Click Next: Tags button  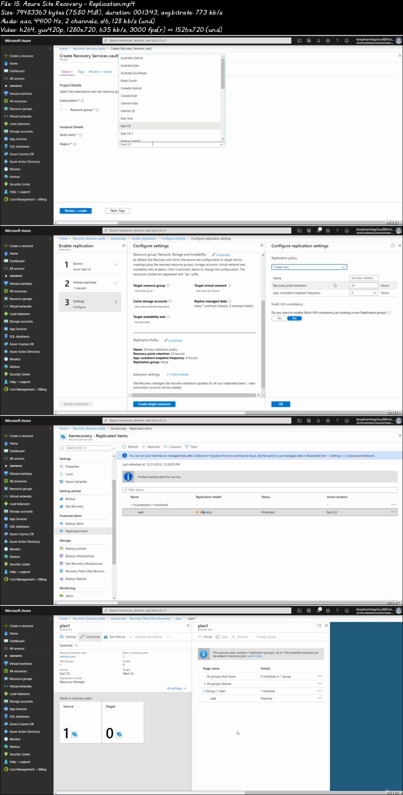pyautogui.click(x=118, y=211)
